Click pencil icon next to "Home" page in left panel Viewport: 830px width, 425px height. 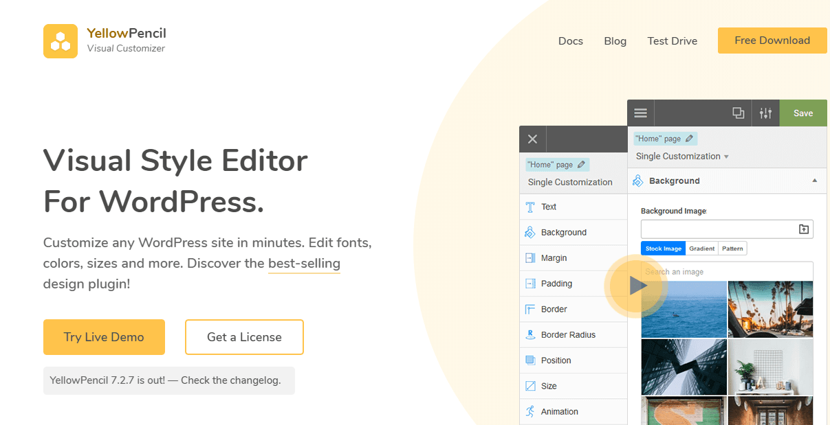[582, 165]
